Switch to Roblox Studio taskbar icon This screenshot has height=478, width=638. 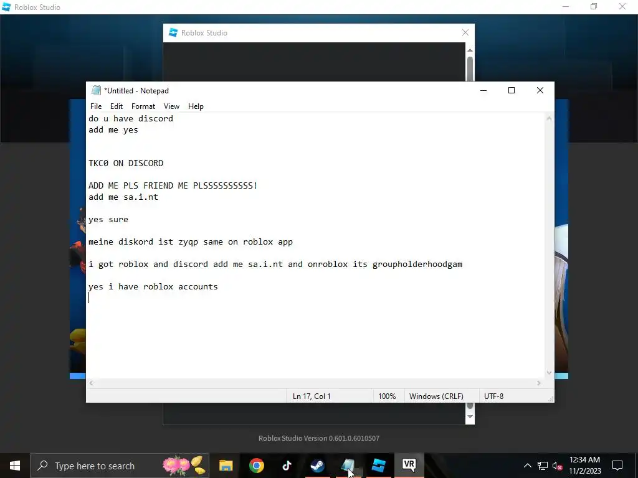click(x=378, y=466)
